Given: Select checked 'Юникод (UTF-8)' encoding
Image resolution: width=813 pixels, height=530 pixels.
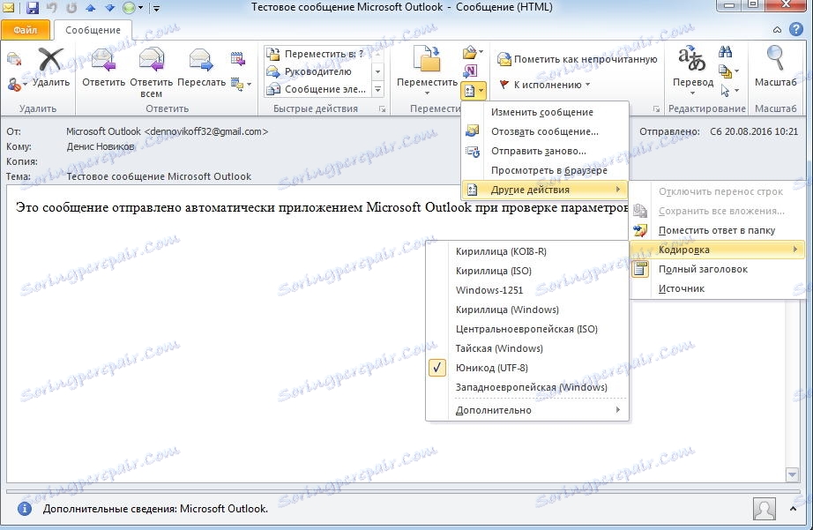Looking at the screenshot, I should point(527,369).
